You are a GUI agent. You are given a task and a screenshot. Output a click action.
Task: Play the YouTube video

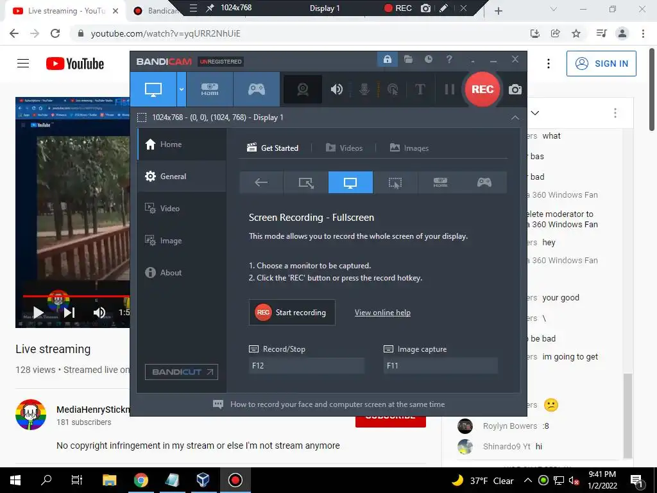coord(38,313)
